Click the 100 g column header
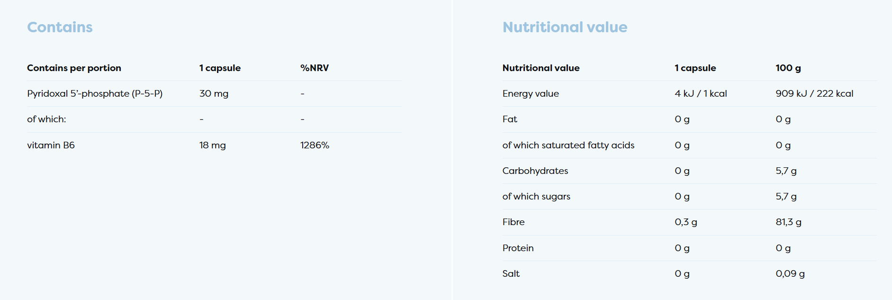This screenshot has width=892, height=300. click(788, 68)
